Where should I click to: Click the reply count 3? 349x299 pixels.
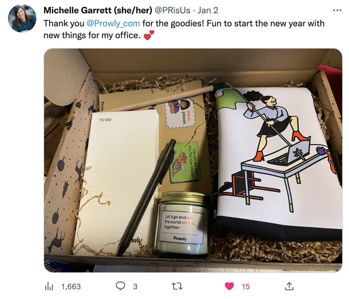135,287
